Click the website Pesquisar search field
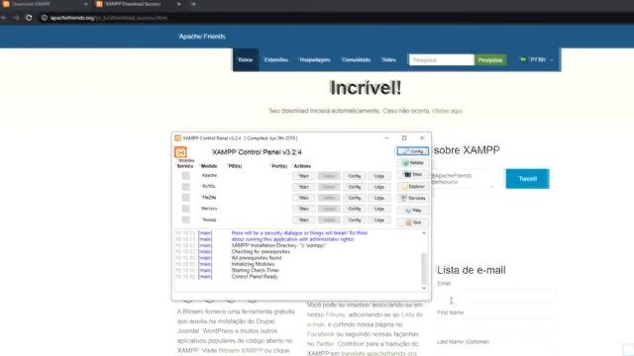The width and height of the screenshot is (634, 356). (x=442, y=59)
